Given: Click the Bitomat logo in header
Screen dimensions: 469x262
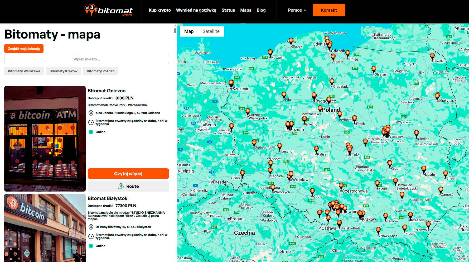Looking at the screenshot, I should tap(109, 10).
